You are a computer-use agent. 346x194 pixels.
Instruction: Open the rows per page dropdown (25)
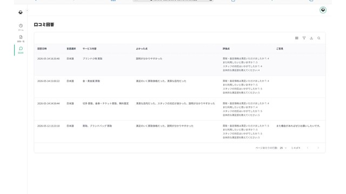point(283,148)
